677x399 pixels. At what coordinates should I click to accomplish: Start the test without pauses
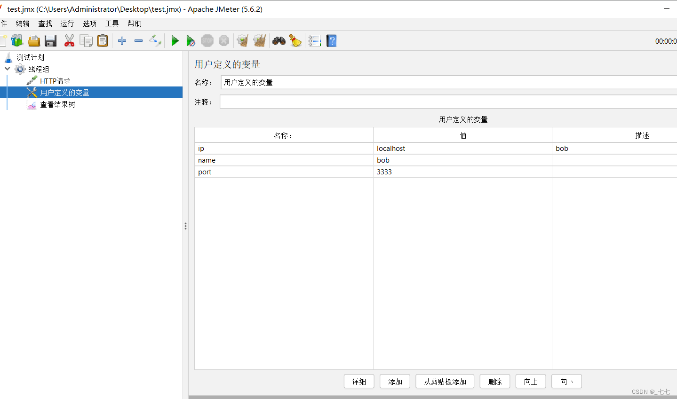191,41
